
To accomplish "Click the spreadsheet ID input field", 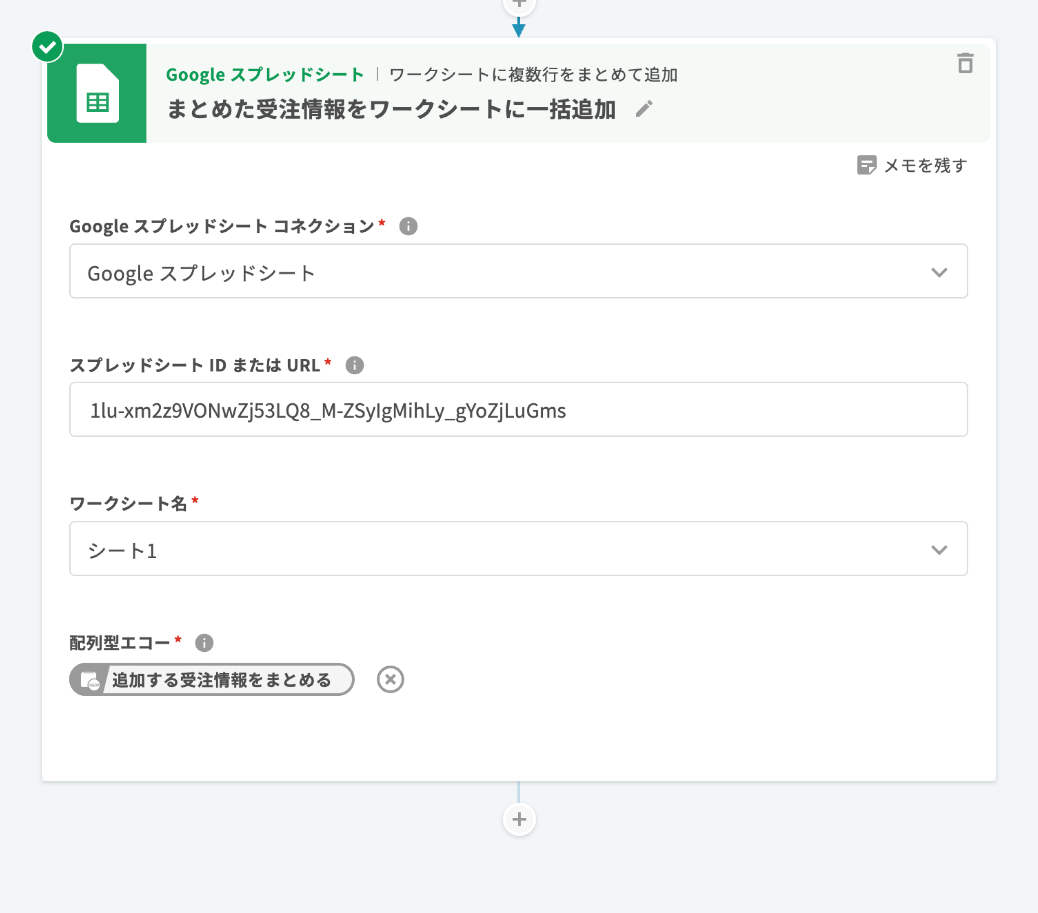I will (518, 410).
